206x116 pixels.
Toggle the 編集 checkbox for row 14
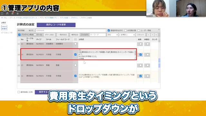[140, 54]
